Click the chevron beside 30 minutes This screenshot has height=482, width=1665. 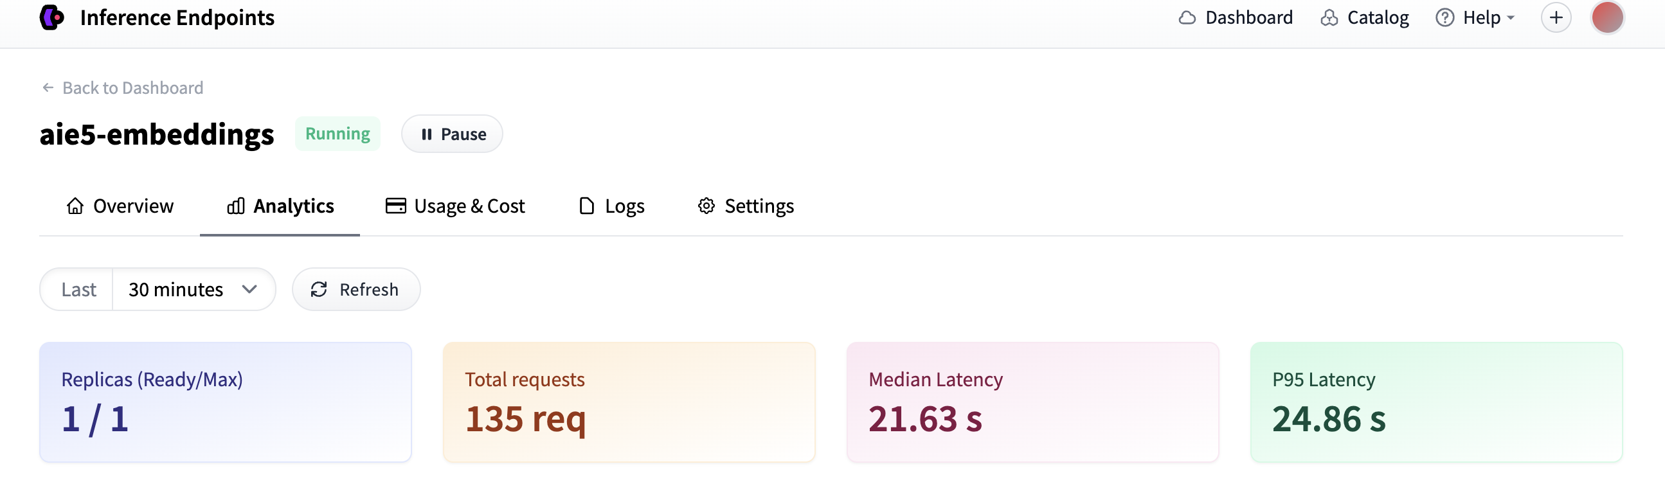(249, 289)
